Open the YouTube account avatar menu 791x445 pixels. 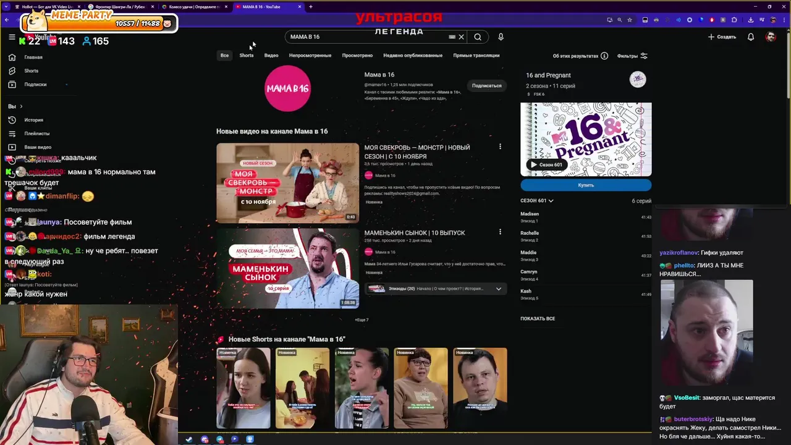pyautogui.click(x=771, y=37)
